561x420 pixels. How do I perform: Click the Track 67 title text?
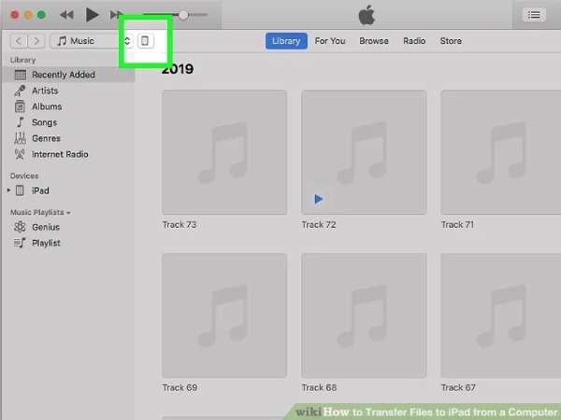coord(458,387)
